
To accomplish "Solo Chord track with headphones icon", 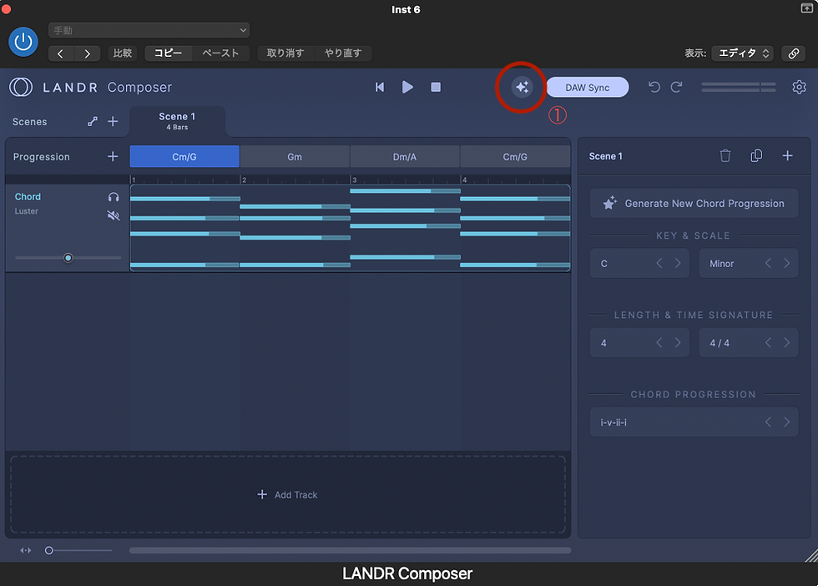I will pyautogui.click(x=114, y=197).
